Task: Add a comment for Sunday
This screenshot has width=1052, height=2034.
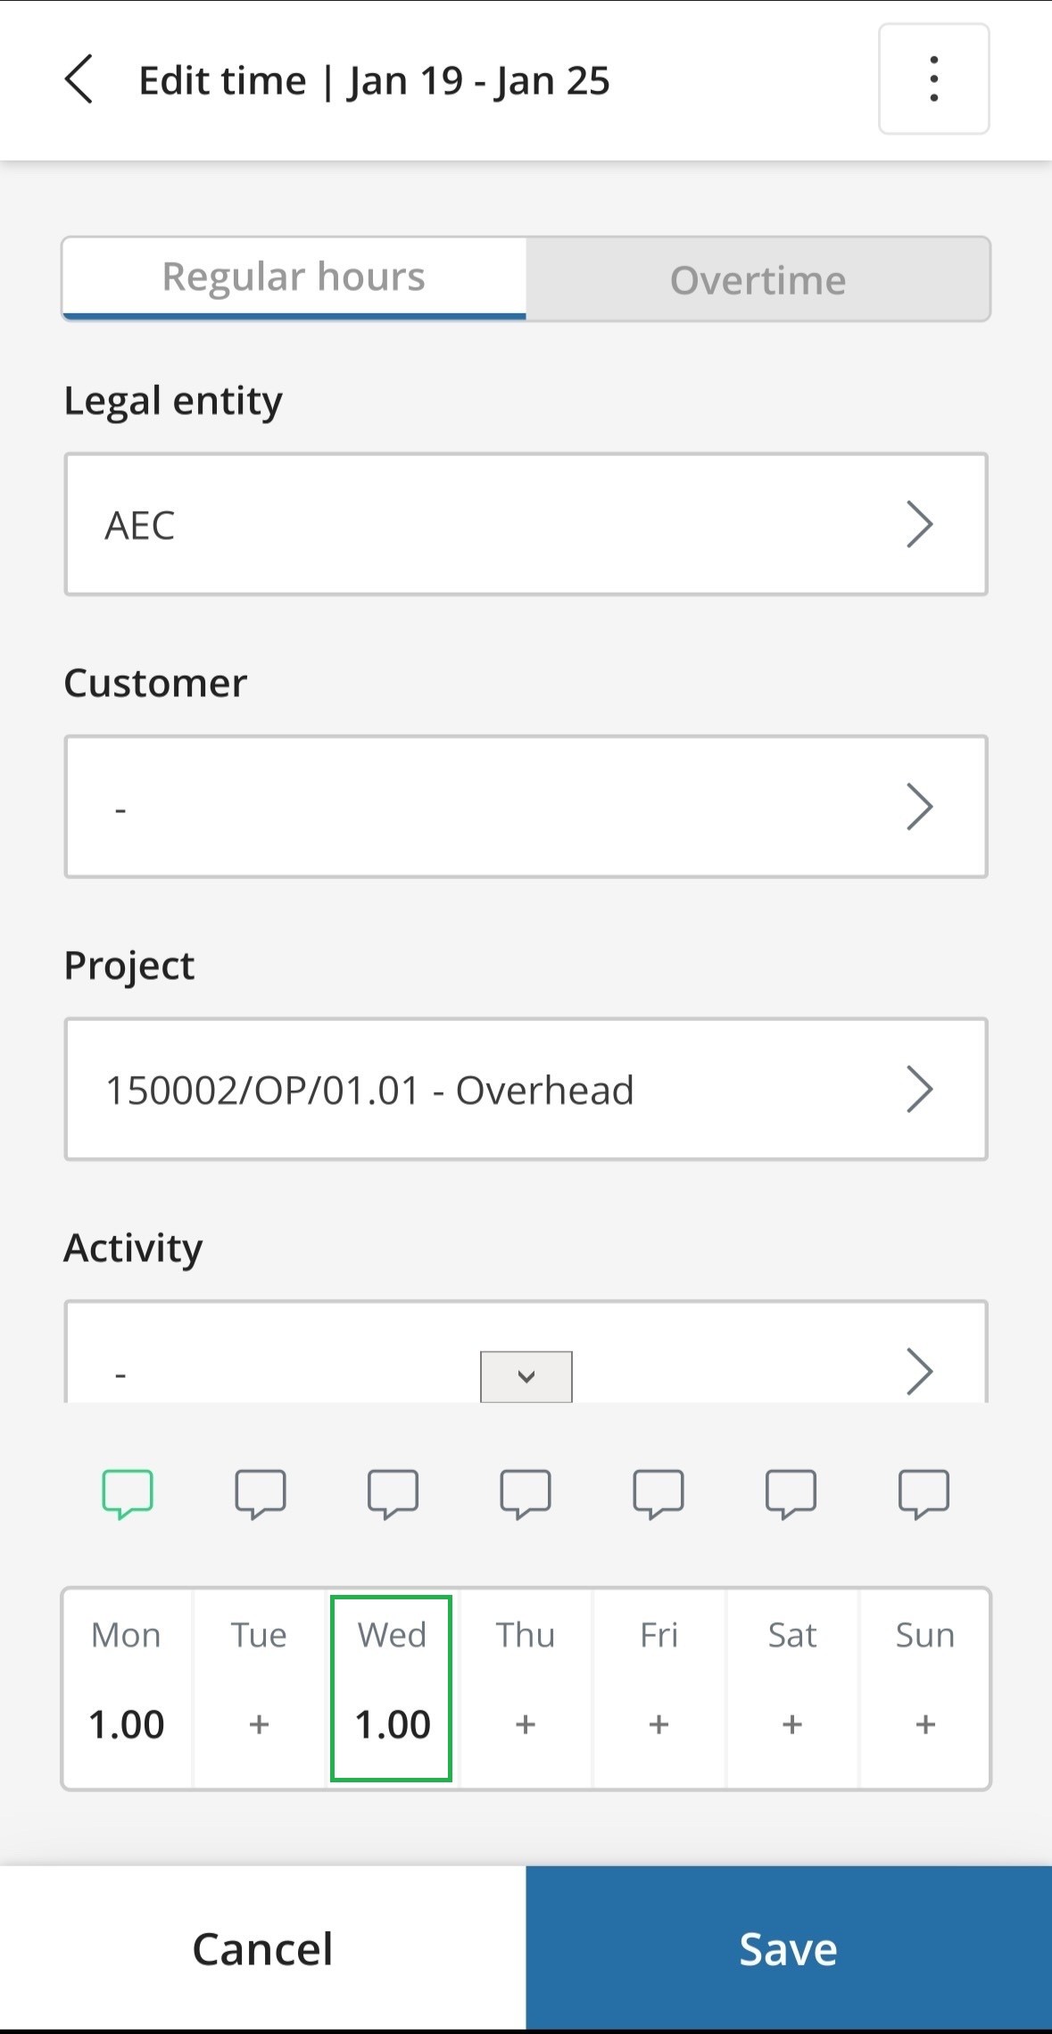Action: coord(924,1492)
